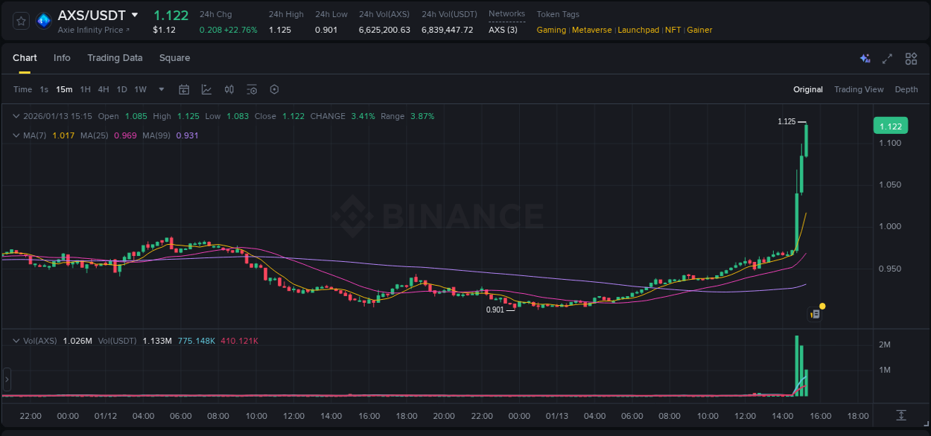931x436 pixels.
Task: Open the calendar date-range picker
Action: (x=184, y=89)
